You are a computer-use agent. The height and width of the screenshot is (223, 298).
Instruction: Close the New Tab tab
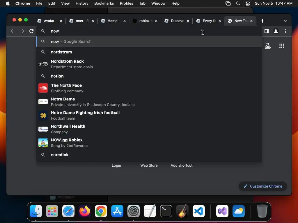tap(251, 21)
